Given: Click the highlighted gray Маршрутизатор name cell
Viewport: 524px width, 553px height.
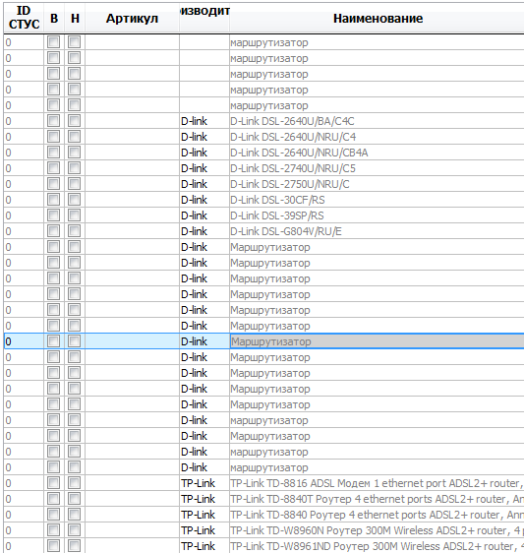Looking at the screenshot, I should [377, 341].
